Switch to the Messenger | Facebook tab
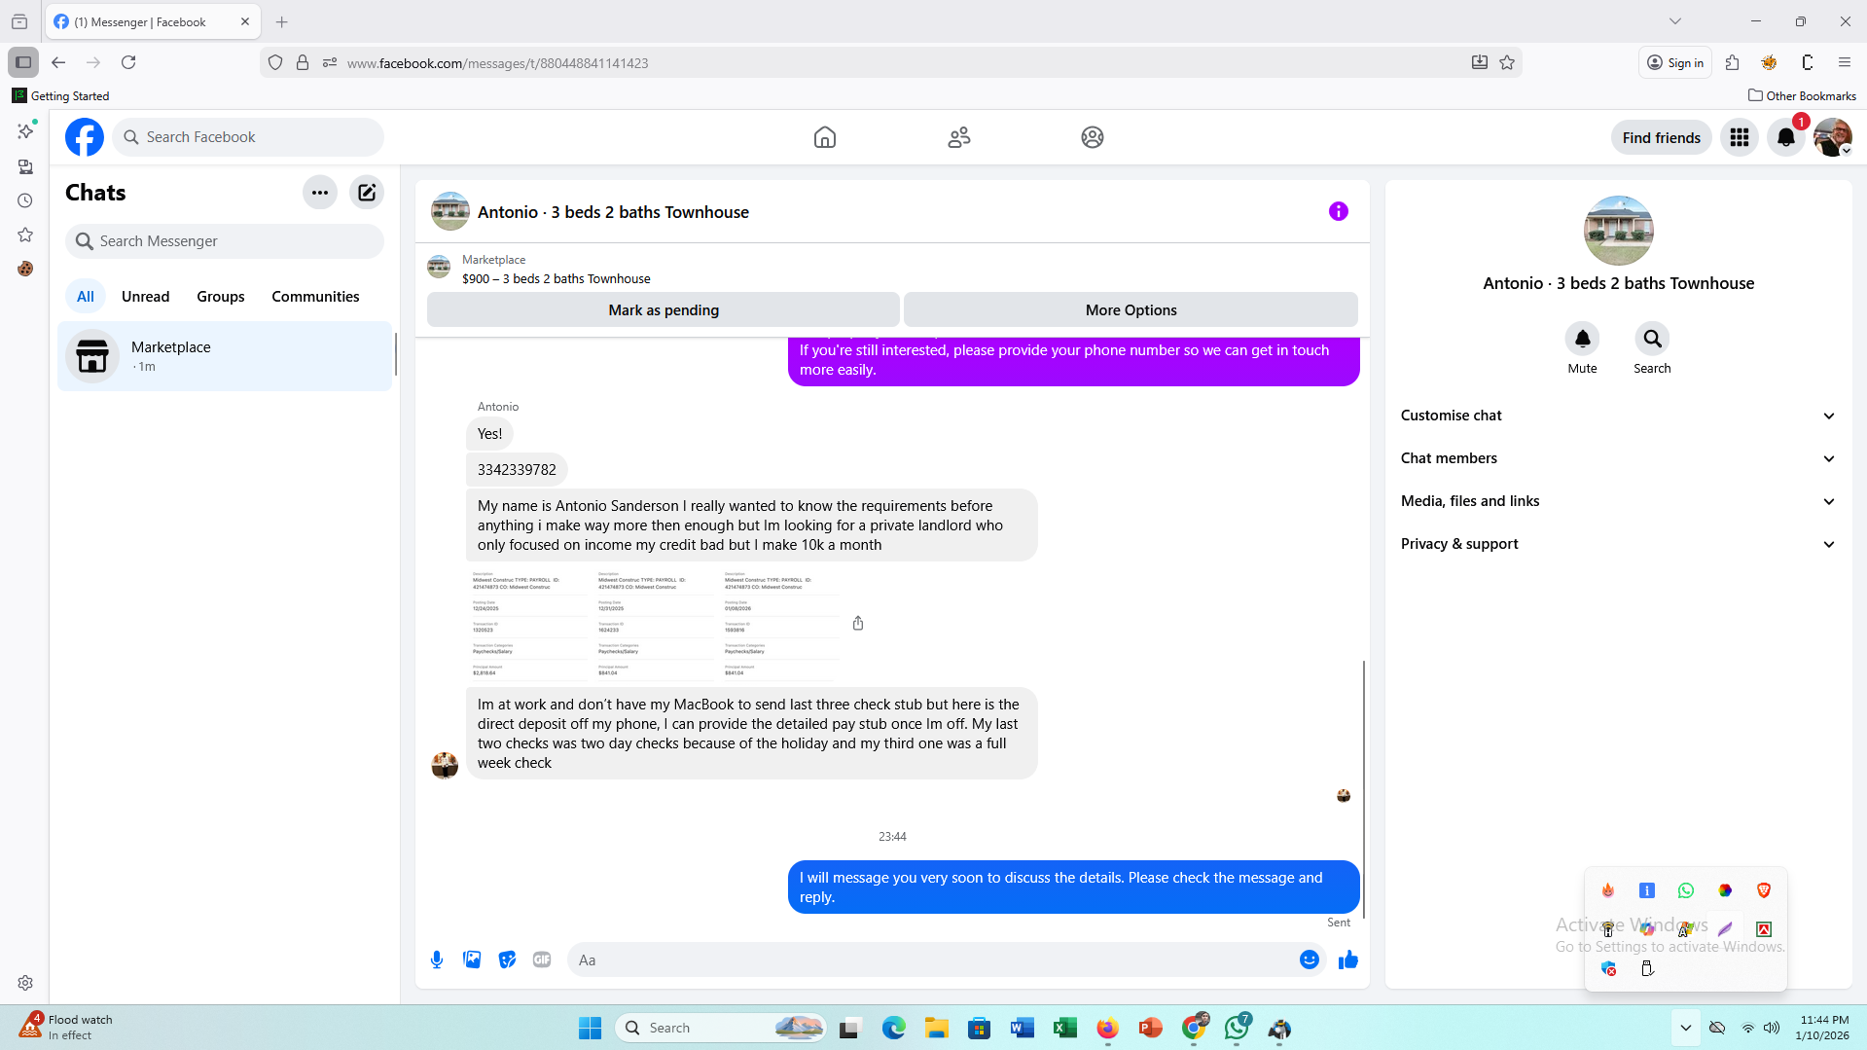This screenshot has height=1050, width=1867. coord(153,21)
